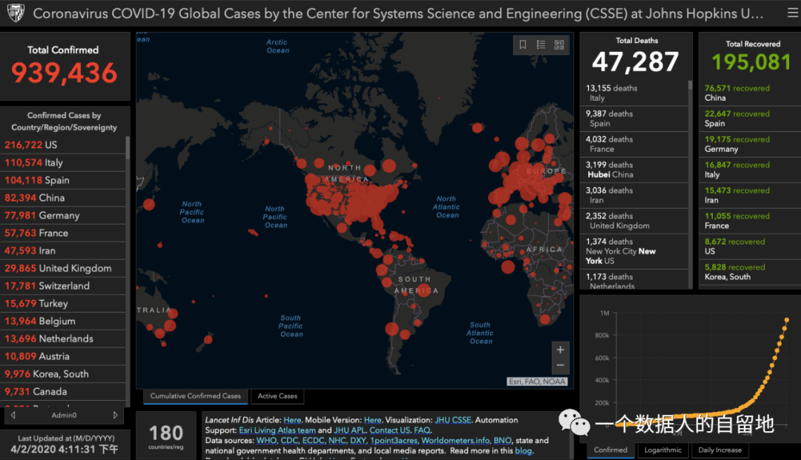Select the Cumulative Confirmed Cases tab
Viewport: 801px width, 460px height.
(x=196, y=396)
